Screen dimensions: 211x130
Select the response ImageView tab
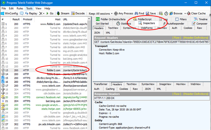[165, 84]
